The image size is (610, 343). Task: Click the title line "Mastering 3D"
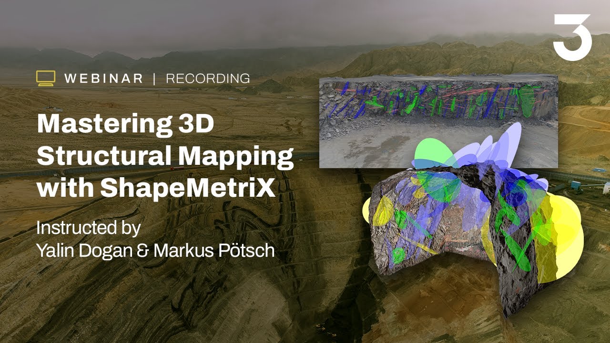coord(125,125)
